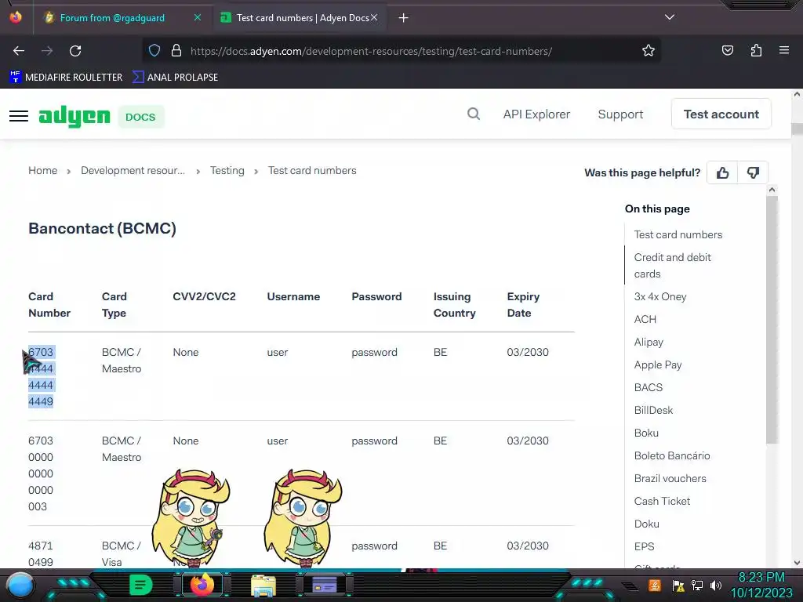Jump to EPS section
Screen dimensions: 803x602
tap(644, 546)
